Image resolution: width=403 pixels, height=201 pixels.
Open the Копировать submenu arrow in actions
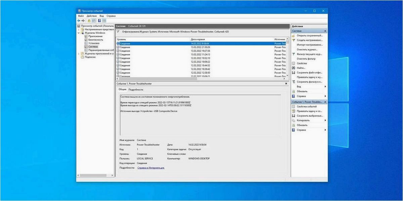tap(325, 120)
